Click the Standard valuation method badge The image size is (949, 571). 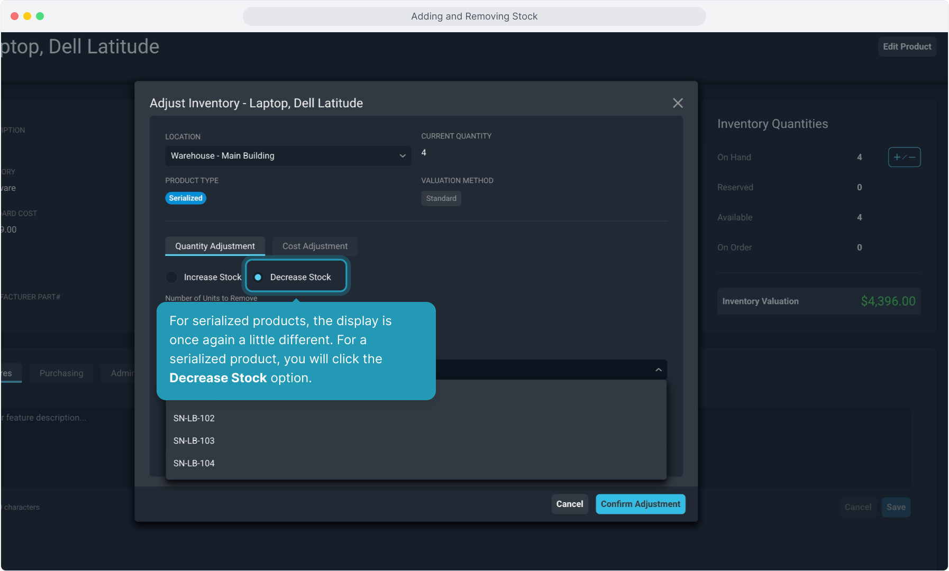coord(441,198)
